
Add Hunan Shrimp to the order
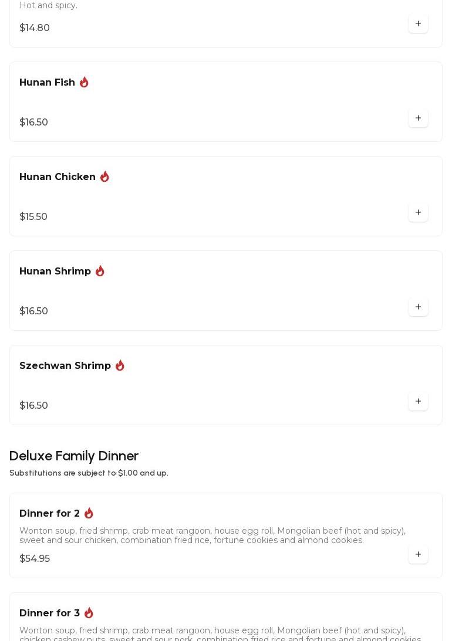click(418, 307)
